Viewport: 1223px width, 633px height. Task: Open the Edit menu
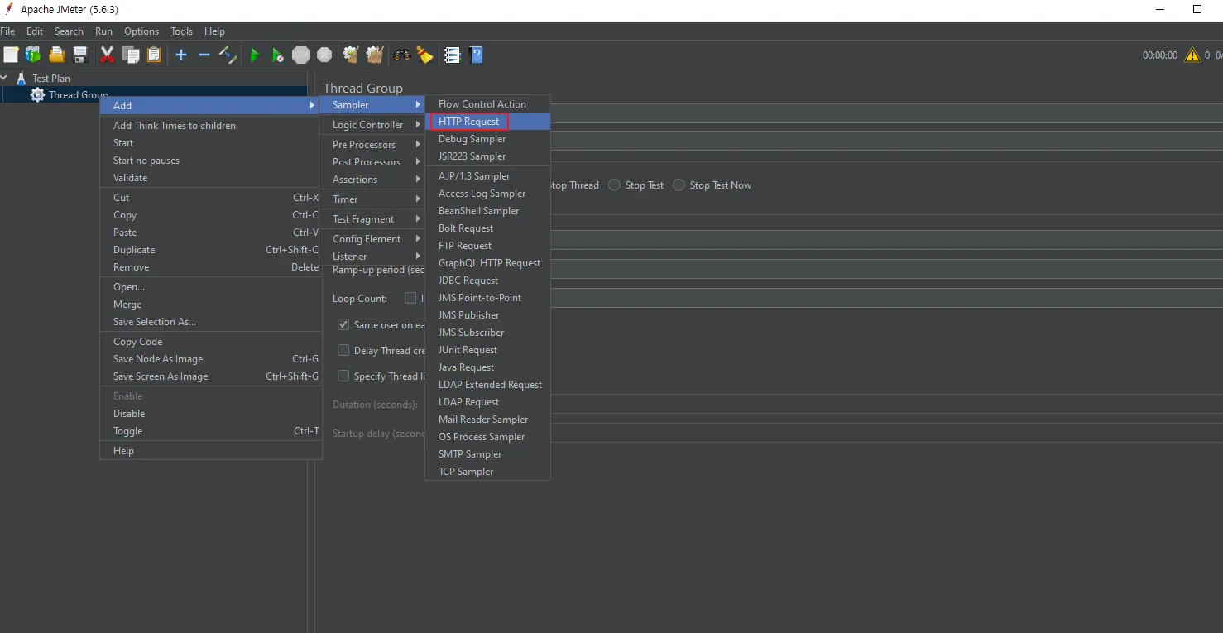35,31
